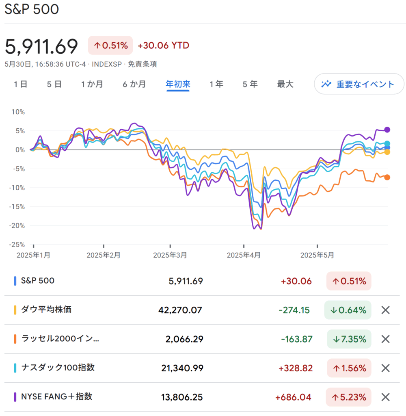Click the ↑0.51% badge in S&P 500 row
The height and width of the screenshot is (416, 406).
click(x=349, y=281)
